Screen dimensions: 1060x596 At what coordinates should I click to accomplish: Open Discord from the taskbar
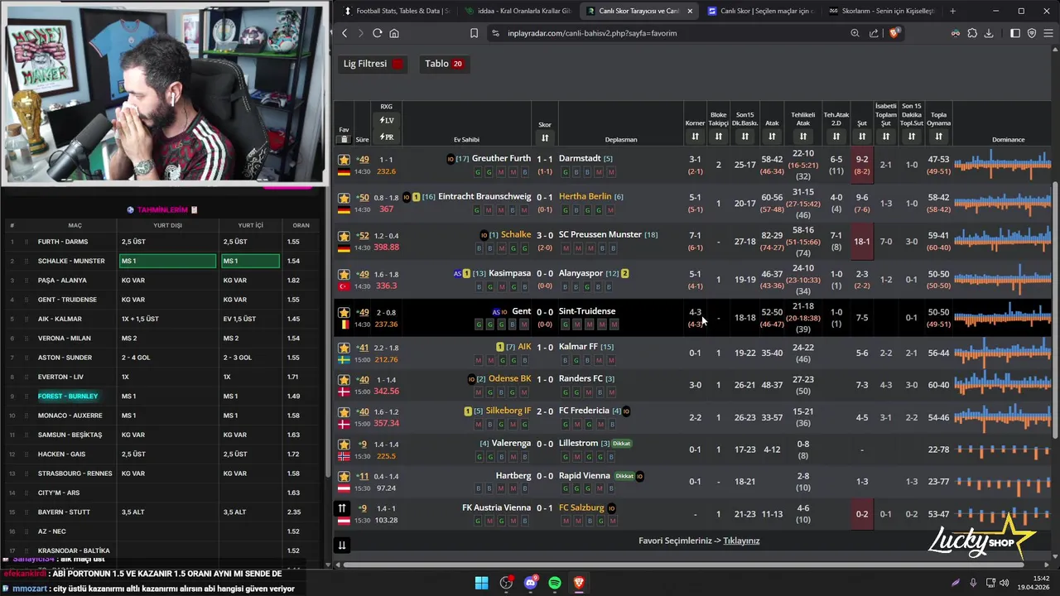(530, 583)
